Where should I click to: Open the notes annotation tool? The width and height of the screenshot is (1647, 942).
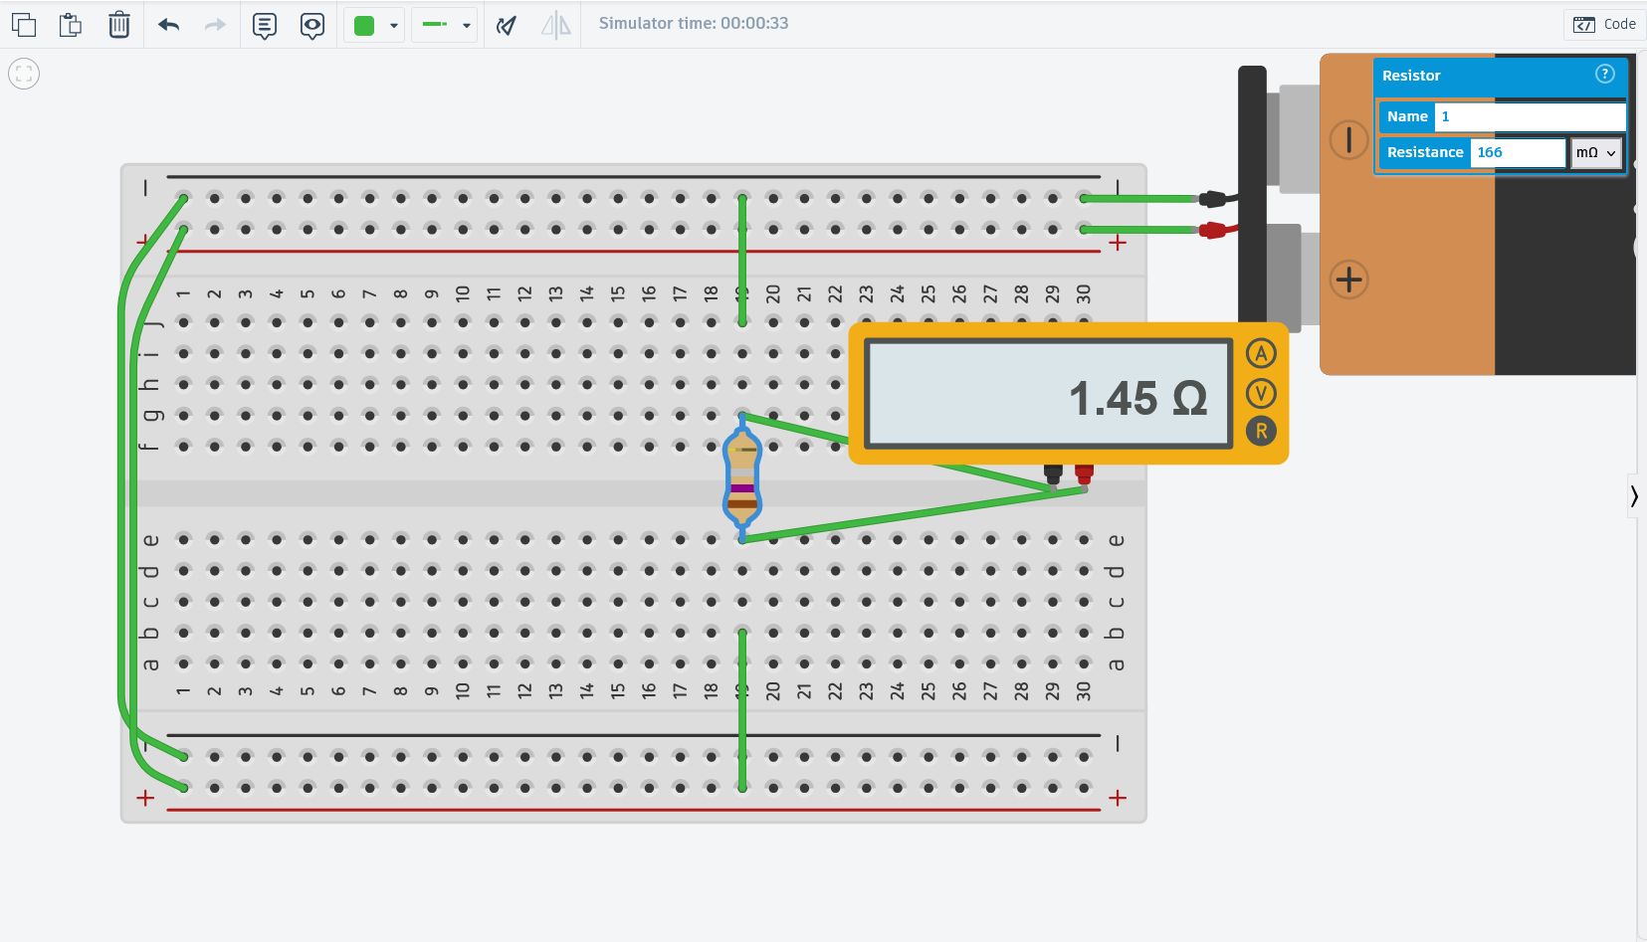[x=264, y=25]
